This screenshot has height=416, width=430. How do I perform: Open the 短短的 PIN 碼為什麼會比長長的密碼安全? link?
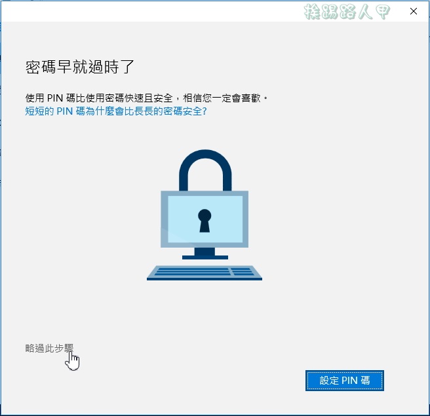[116, 111]
